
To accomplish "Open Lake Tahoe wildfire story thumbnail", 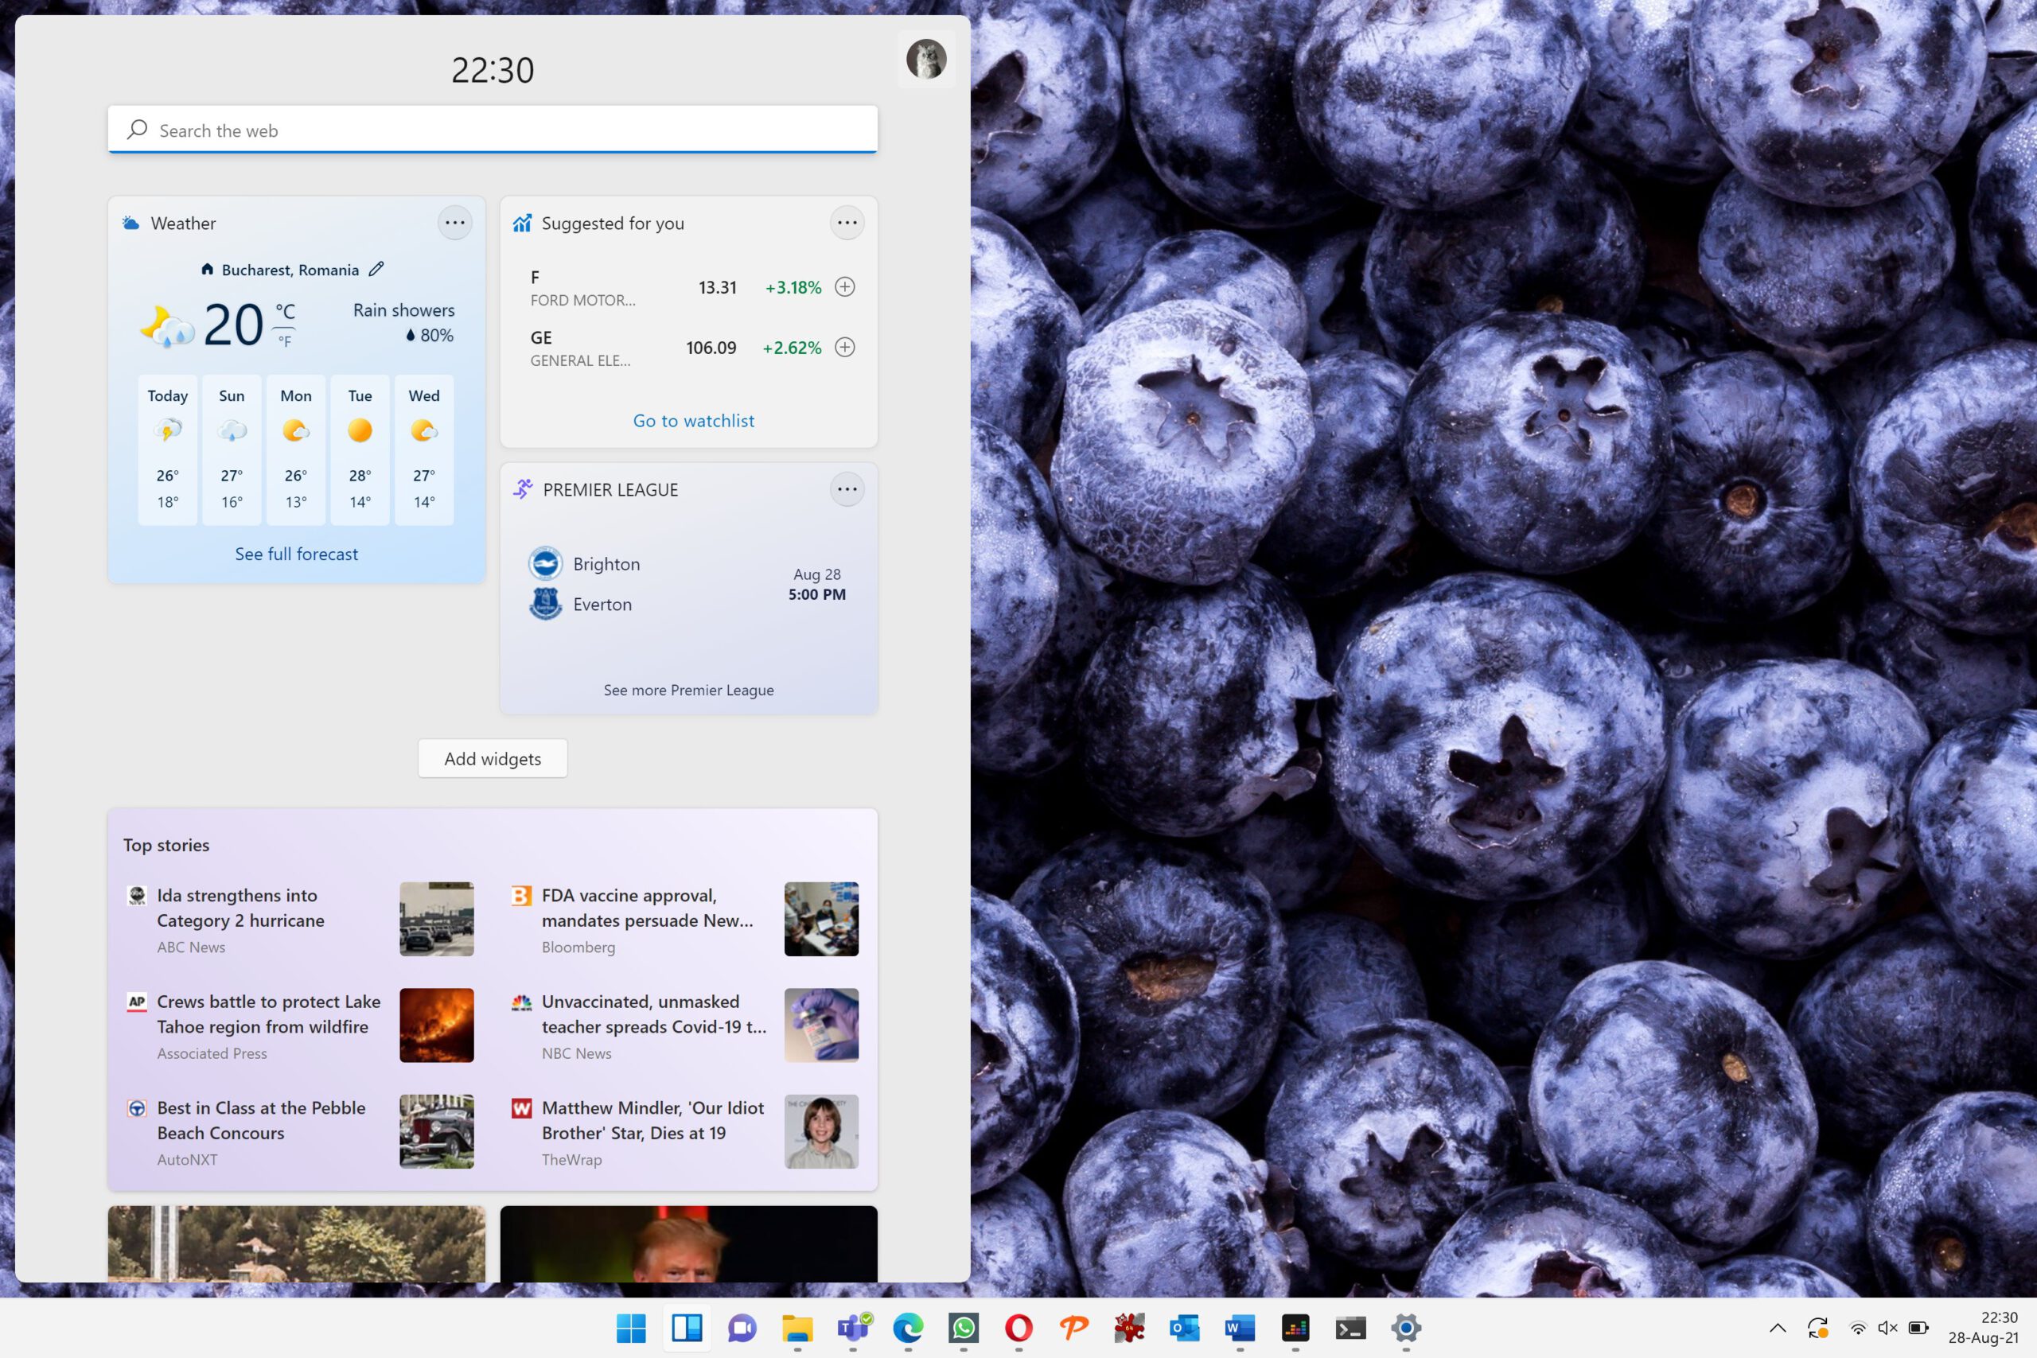I will point(437,1025).
